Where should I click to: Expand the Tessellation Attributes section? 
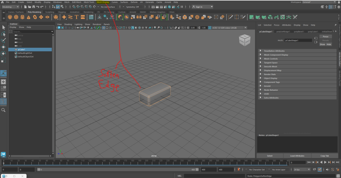click(x=274, y=51)
